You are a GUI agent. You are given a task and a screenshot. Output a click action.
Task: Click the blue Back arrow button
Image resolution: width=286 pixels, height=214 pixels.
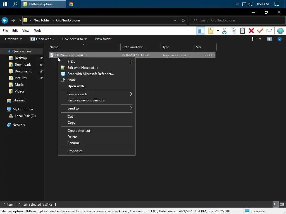click(x=5, y=20)
